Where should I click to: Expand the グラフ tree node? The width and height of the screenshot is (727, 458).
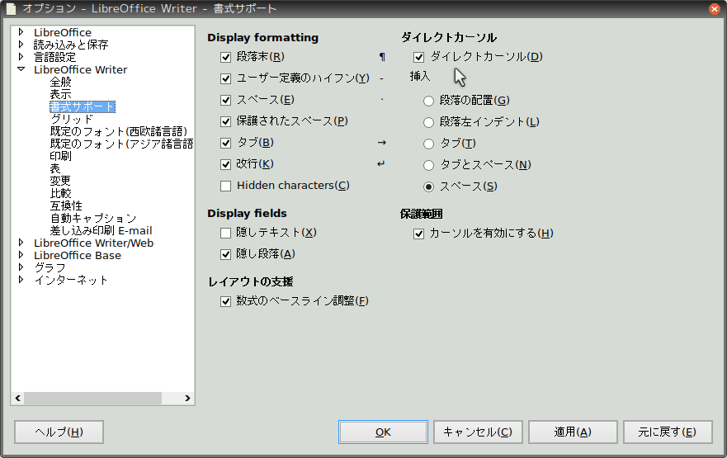click(21, 267)
